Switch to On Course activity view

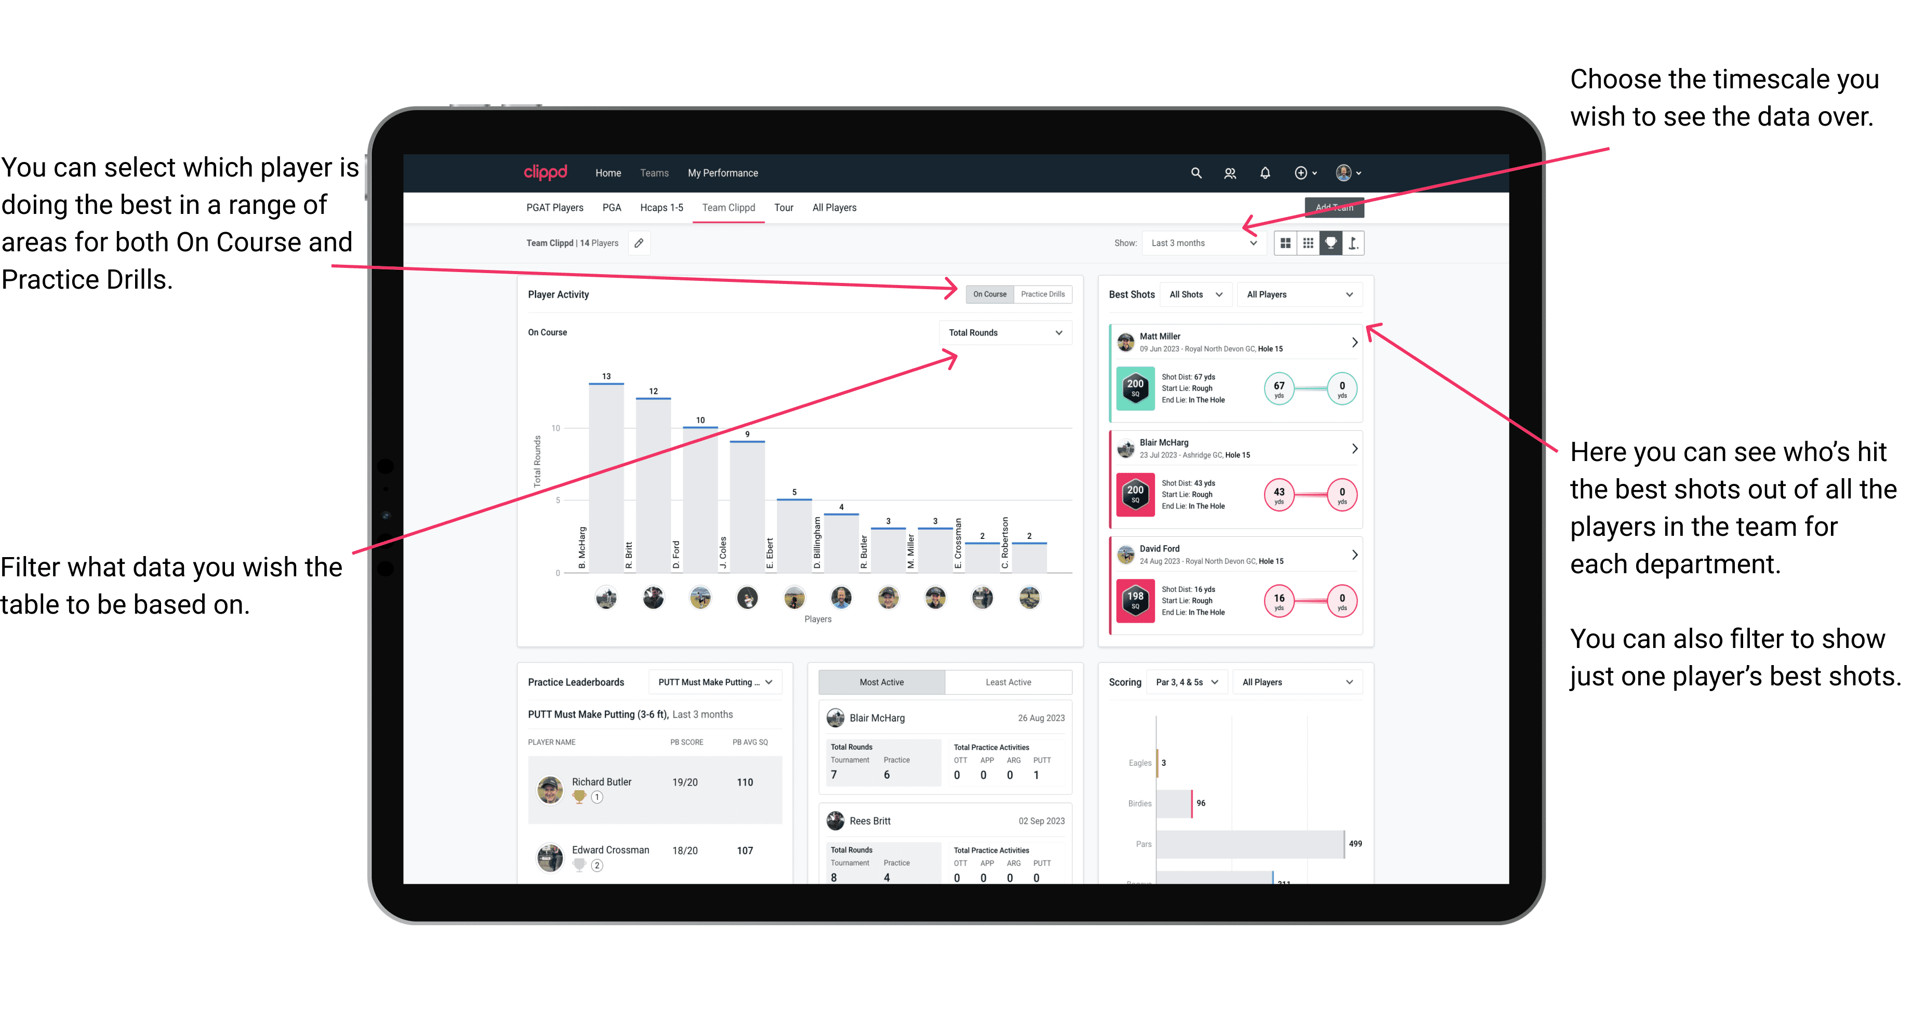[986, 294]
